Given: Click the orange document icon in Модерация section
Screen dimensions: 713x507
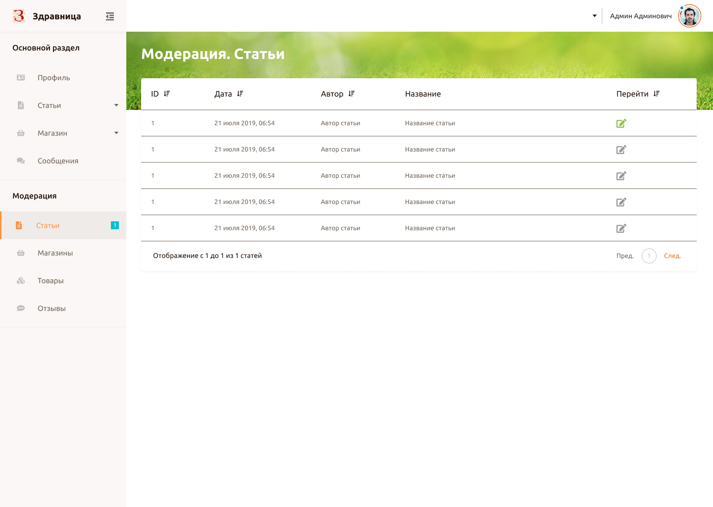Looking at the screenshot, I should pos(19,225).
